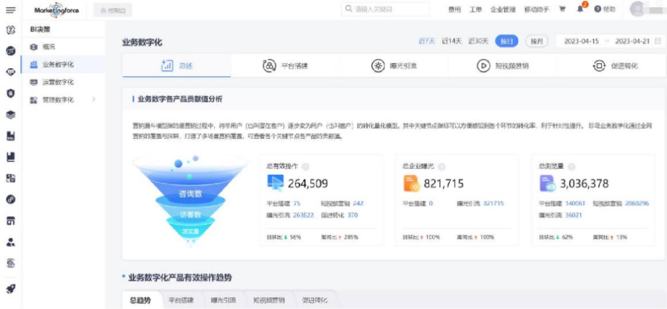Click 短视频营销 value 2860296
667x309 pixels.
pyautogui.click(x=637, y=204)
